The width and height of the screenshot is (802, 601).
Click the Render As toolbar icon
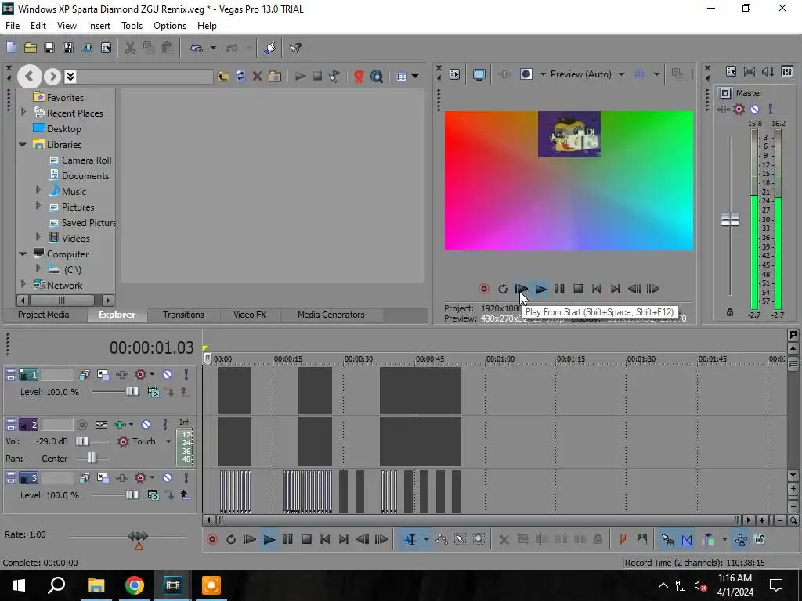point(87,48)
